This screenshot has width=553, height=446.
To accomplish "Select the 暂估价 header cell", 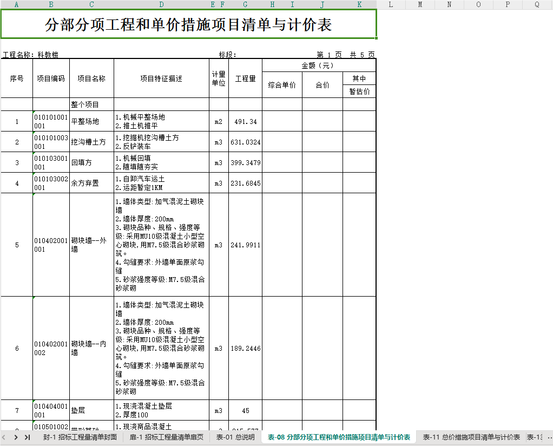I will coord(359,91).
